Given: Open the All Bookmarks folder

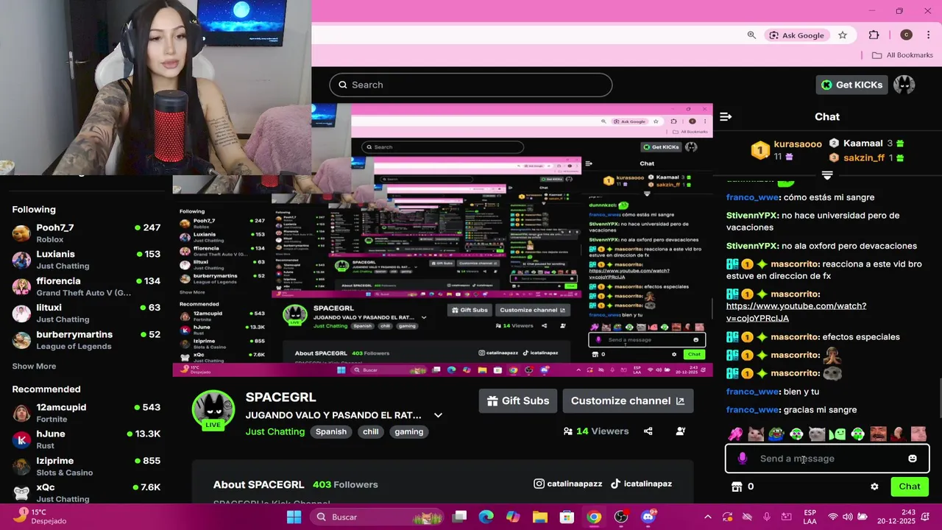Looking at the screenshot, I should (x=902, y=55).
